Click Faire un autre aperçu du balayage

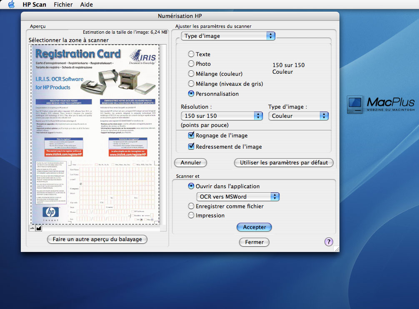click(97, 239)
